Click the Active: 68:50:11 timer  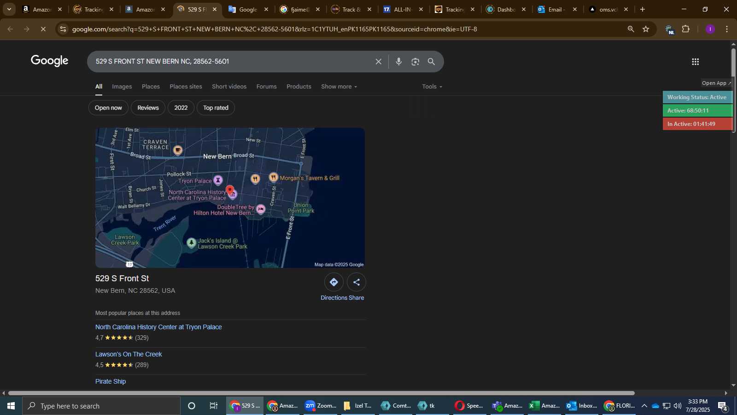coord(697,111)
